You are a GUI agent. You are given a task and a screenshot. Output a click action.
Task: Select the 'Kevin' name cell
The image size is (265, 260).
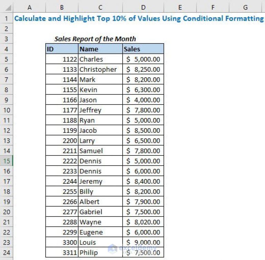point(101,90)
